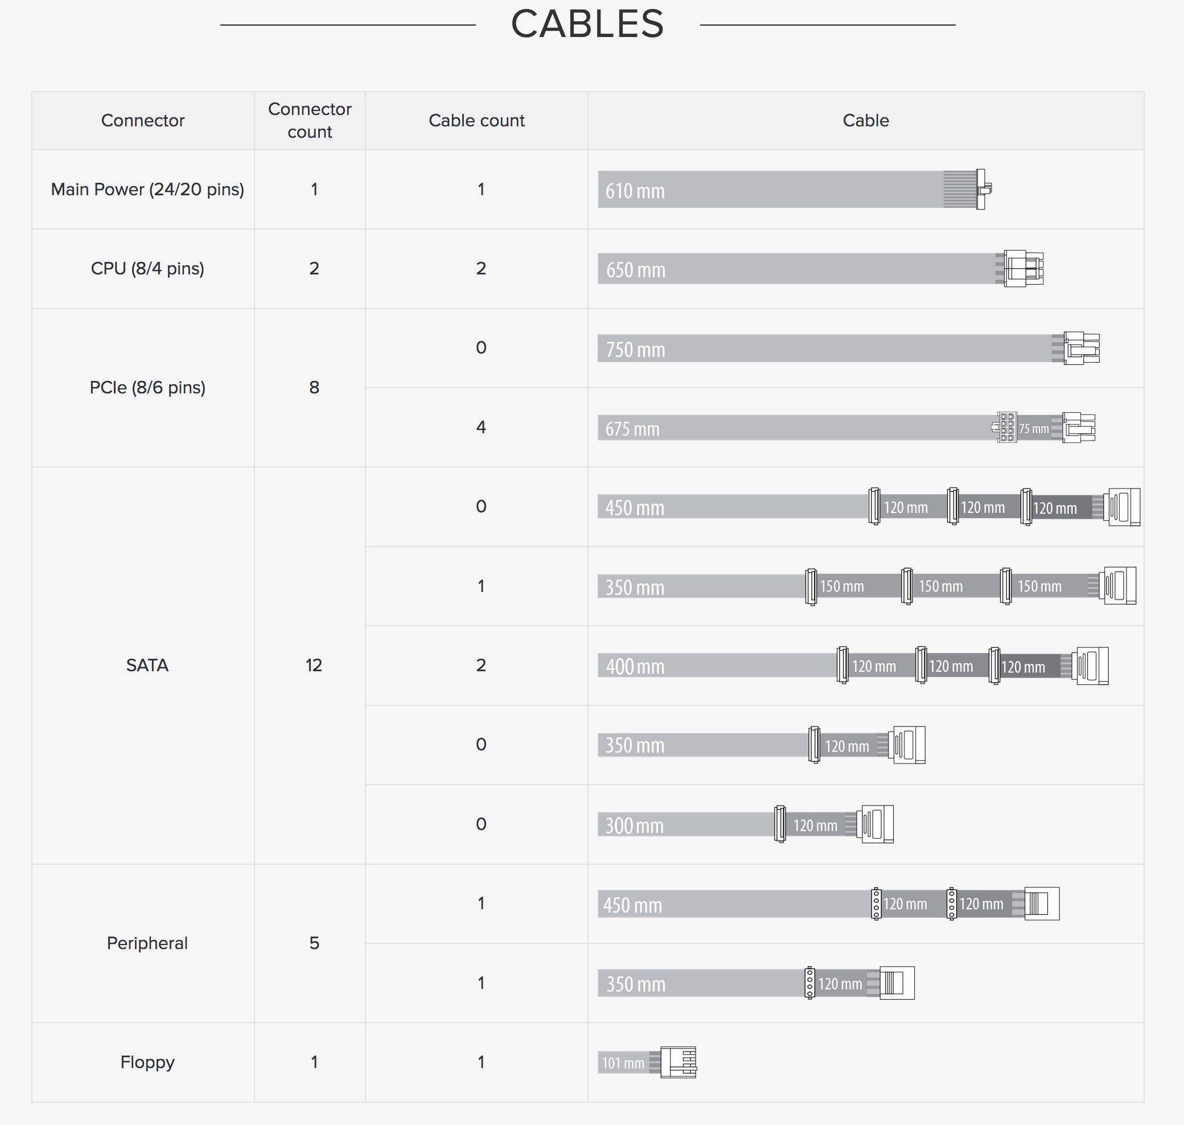Click the floppy connector on the 101 mm cable

point(679,1062)
